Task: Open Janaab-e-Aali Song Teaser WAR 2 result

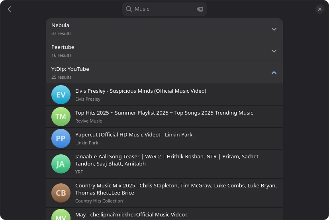Action: point(164,164)
